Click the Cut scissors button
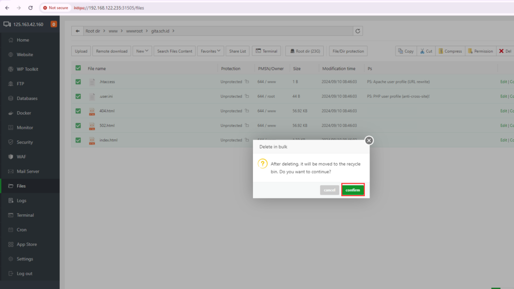 pyautogui.click(x=426, y=51)
